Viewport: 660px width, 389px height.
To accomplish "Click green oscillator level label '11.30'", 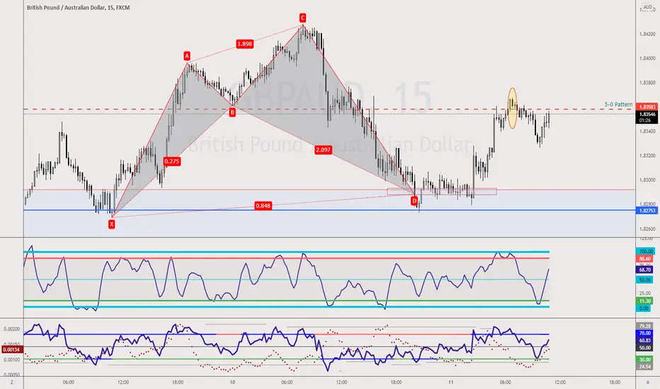I will coord(645,301).
